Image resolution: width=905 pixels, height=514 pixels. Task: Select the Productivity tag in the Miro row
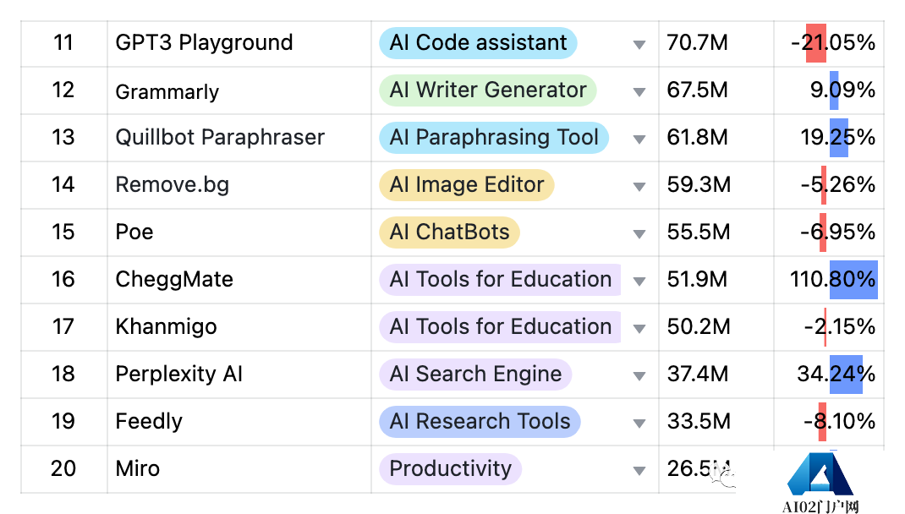pyautogui.click(x=450, y=468)
